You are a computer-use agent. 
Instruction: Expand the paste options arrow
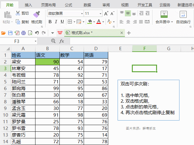[x=12, y=22]
